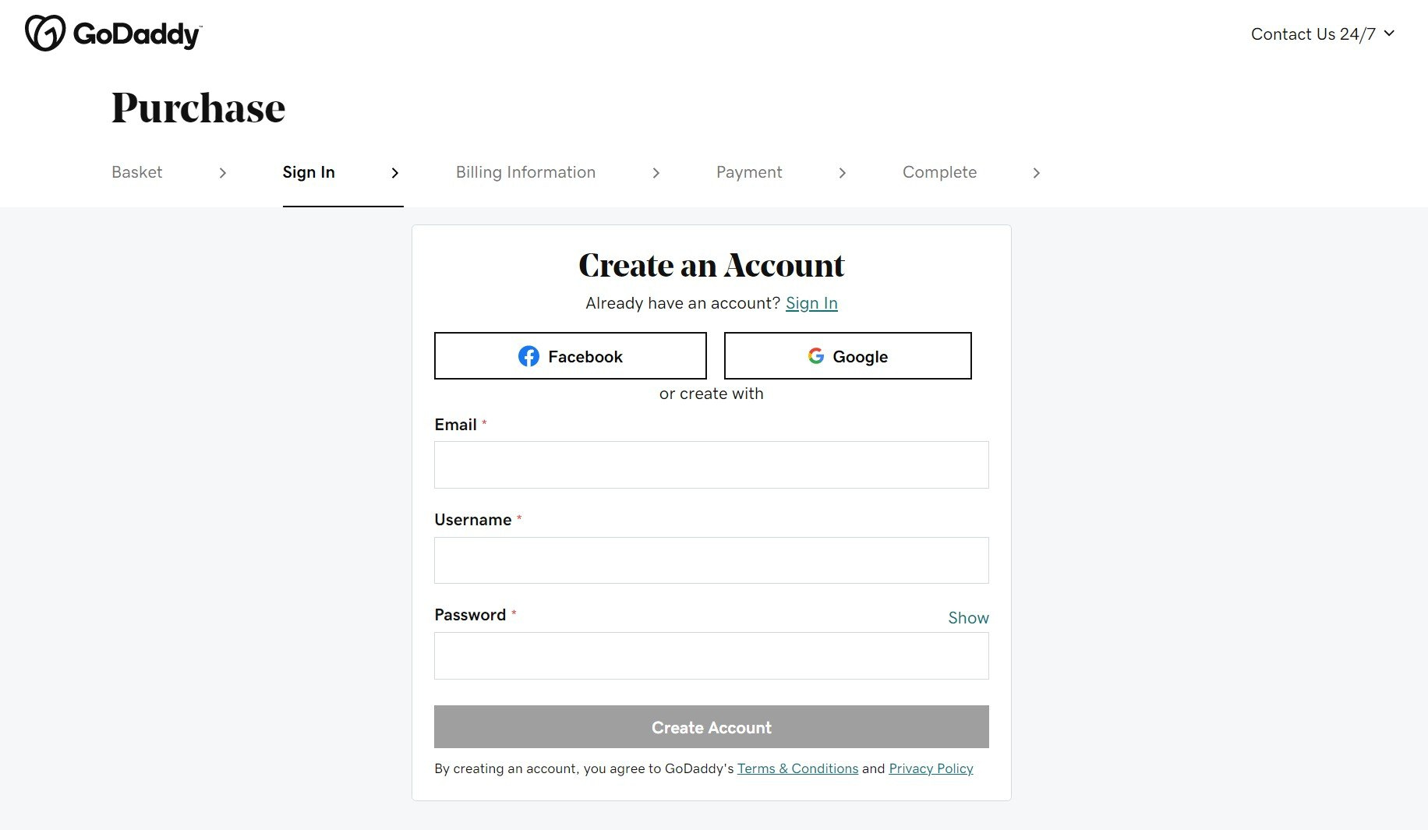Open the Privacy Policy link
The image size is (1428, 830).
[930, 768]
